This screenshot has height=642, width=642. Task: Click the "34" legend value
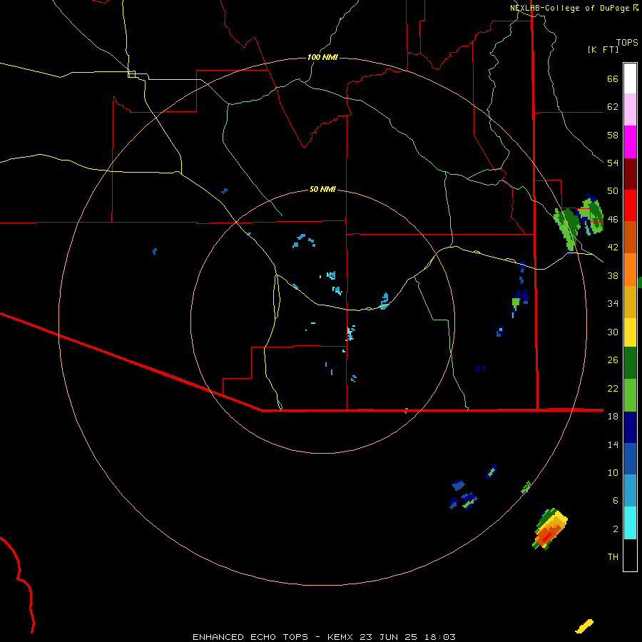pos(613,304)
